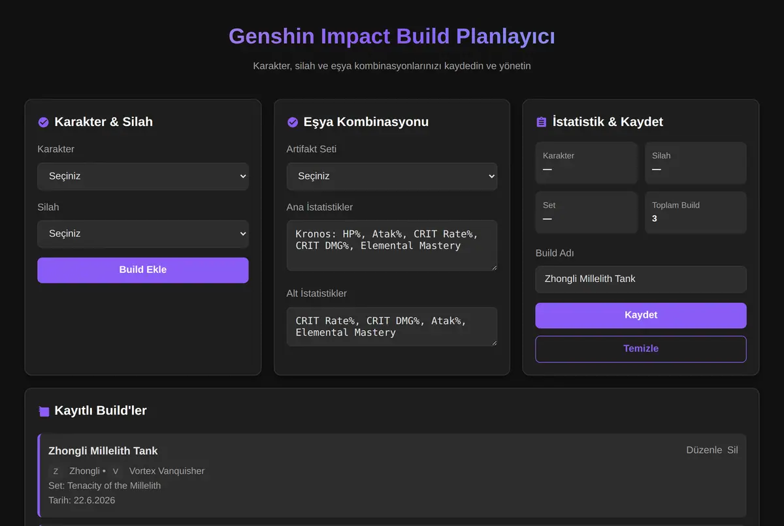Click the Alt İstatistikler resize handle

(493, 342)
